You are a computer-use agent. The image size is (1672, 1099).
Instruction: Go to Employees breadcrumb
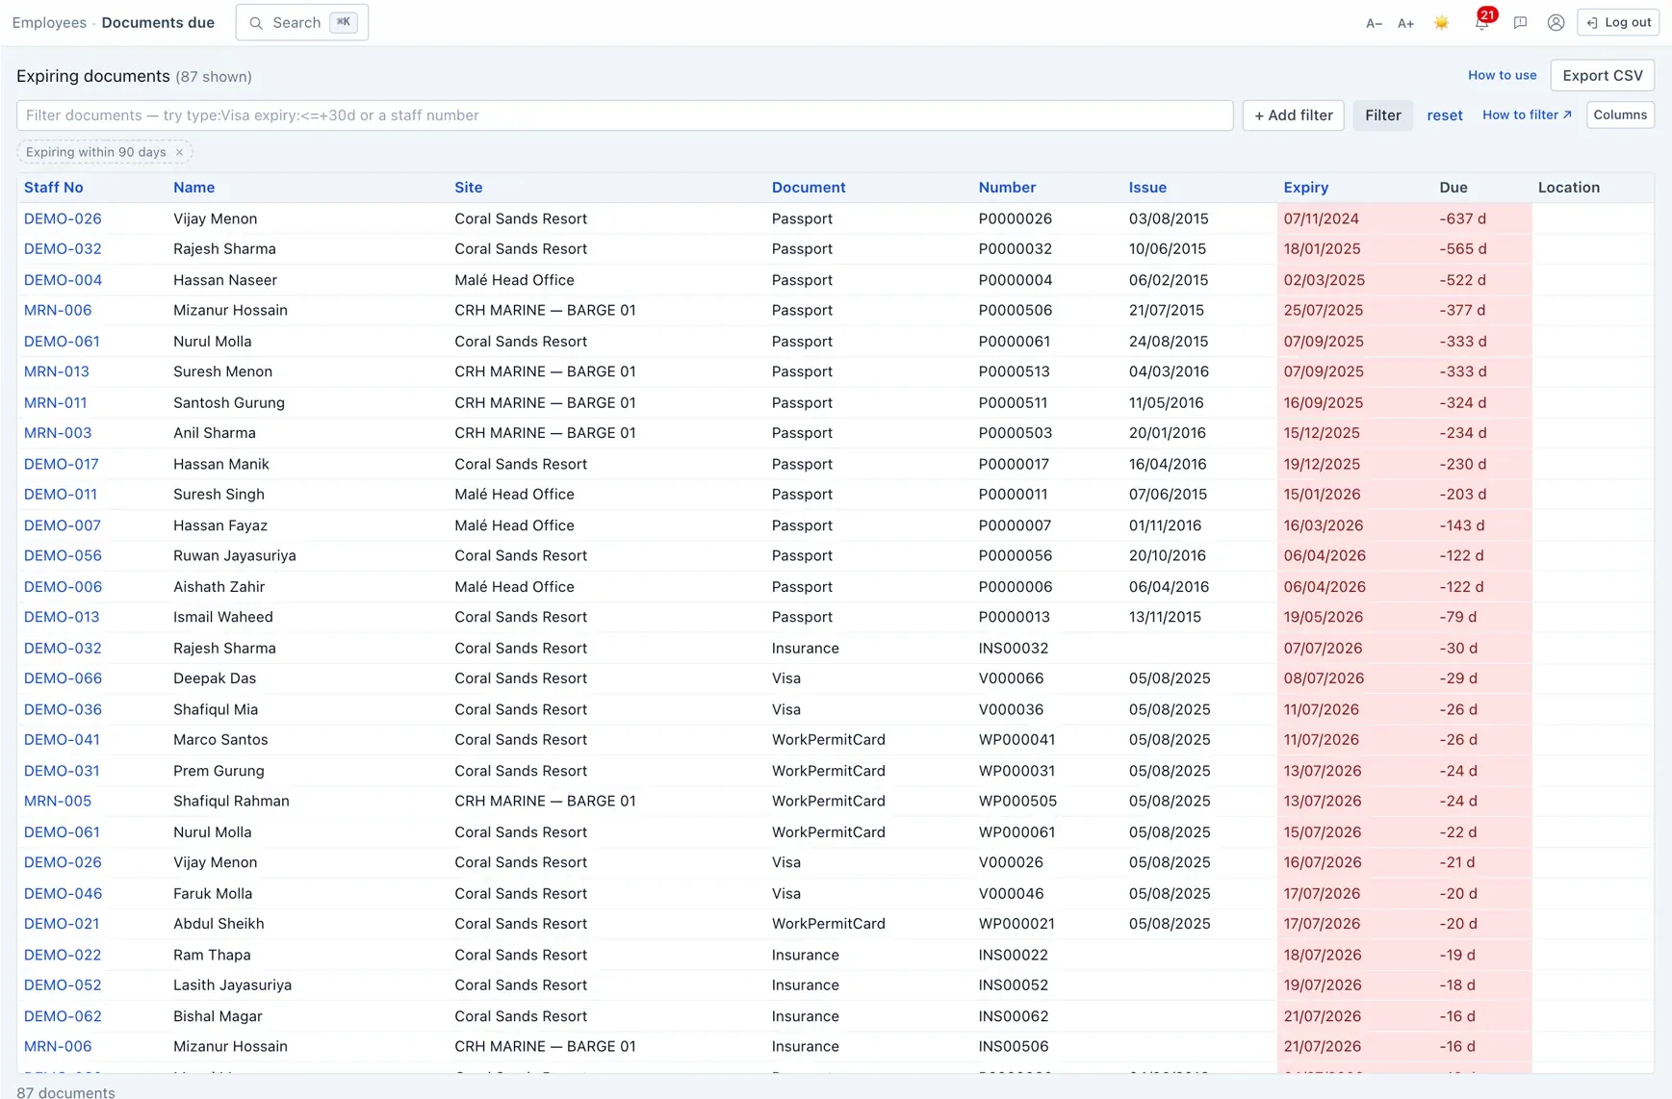point(49,22)
